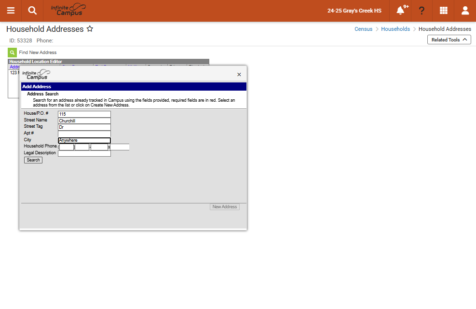Open the help question mark icon
The height and width of the screenshot is (309, 476).
[422, 11]
